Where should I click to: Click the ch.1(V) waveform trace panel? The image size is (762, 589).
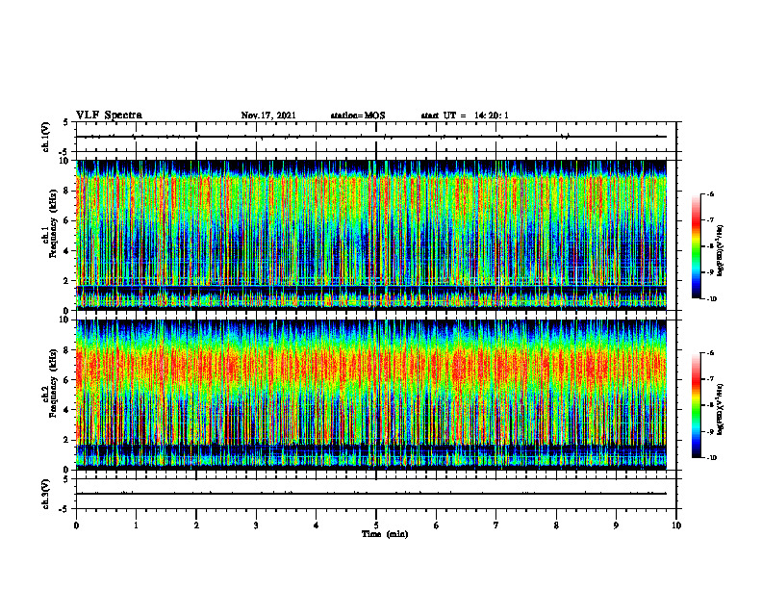pyautogui.click(x=376, y=137)
